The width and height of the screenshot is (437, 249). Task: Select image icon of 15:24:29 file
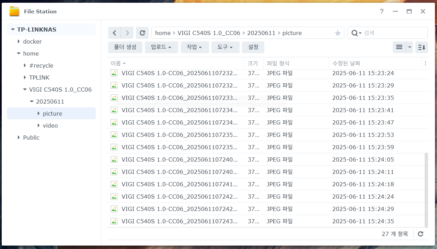coord(114,209)
